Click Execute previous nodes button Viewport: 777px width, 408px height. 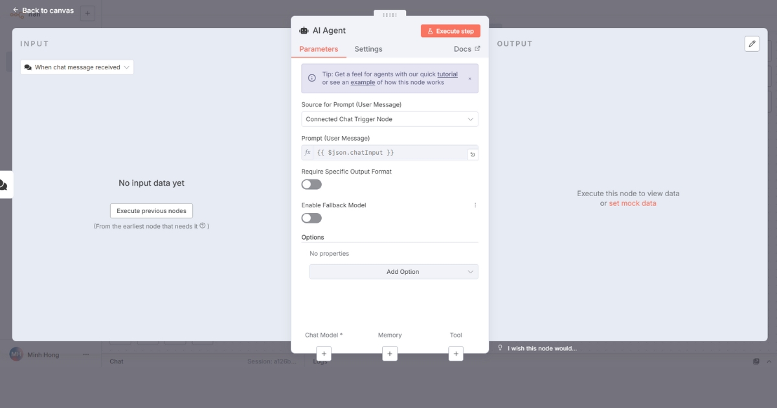click(x=152, y=211)
